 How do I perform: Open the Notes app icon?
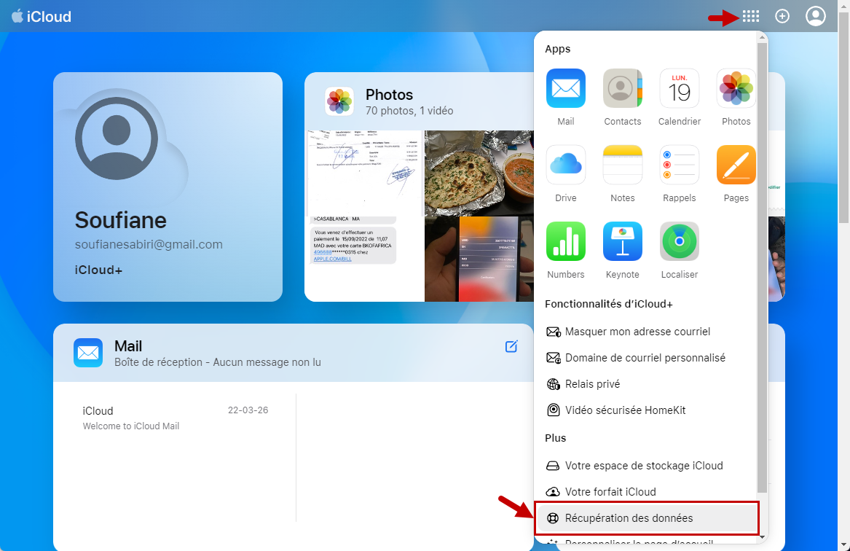622,165
